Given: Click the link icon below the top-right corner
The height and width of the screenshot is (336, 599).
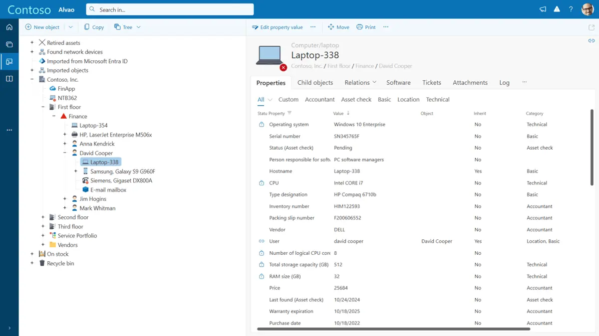Looking at the screenshot, I should click(592, 41).
